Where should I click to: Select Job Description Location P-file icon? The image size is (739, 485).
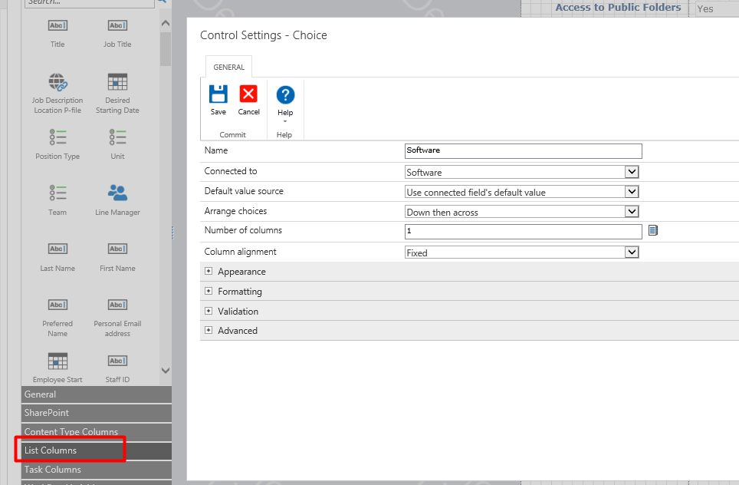[57, 81]
